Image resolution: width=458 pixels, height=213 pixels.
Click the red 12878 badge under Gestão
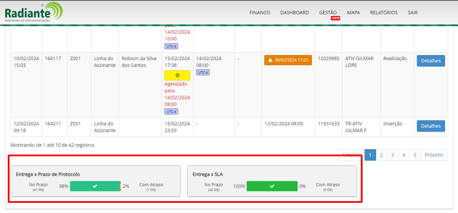point(335,18)
